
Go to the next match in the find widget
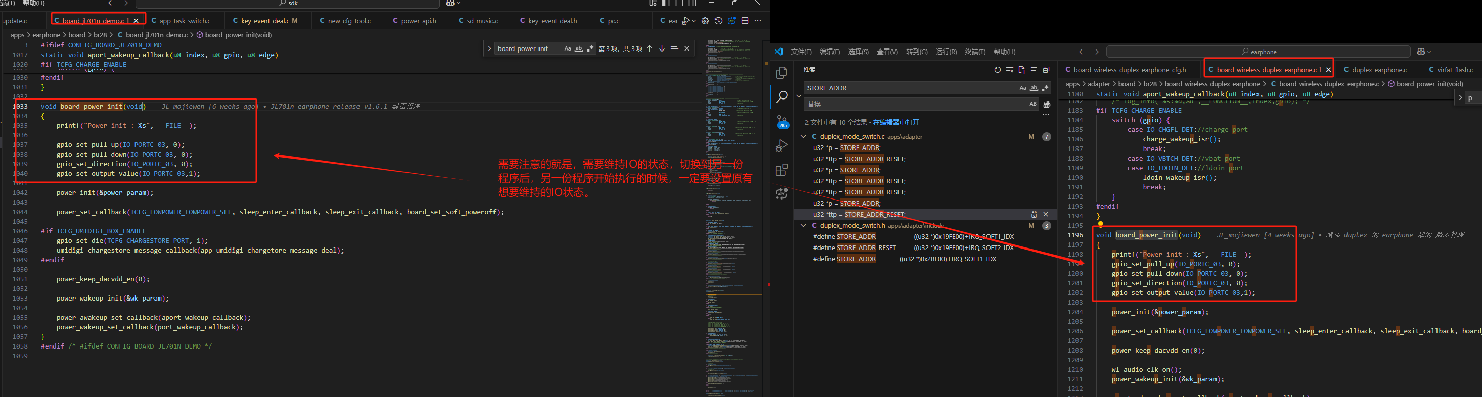[661, 49]
